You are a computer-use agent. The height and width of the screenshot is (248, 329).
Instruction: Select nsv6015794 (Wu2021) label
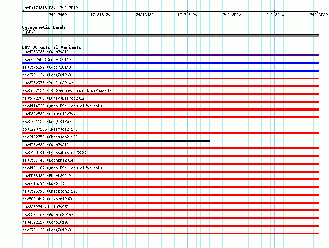point(43,183)
